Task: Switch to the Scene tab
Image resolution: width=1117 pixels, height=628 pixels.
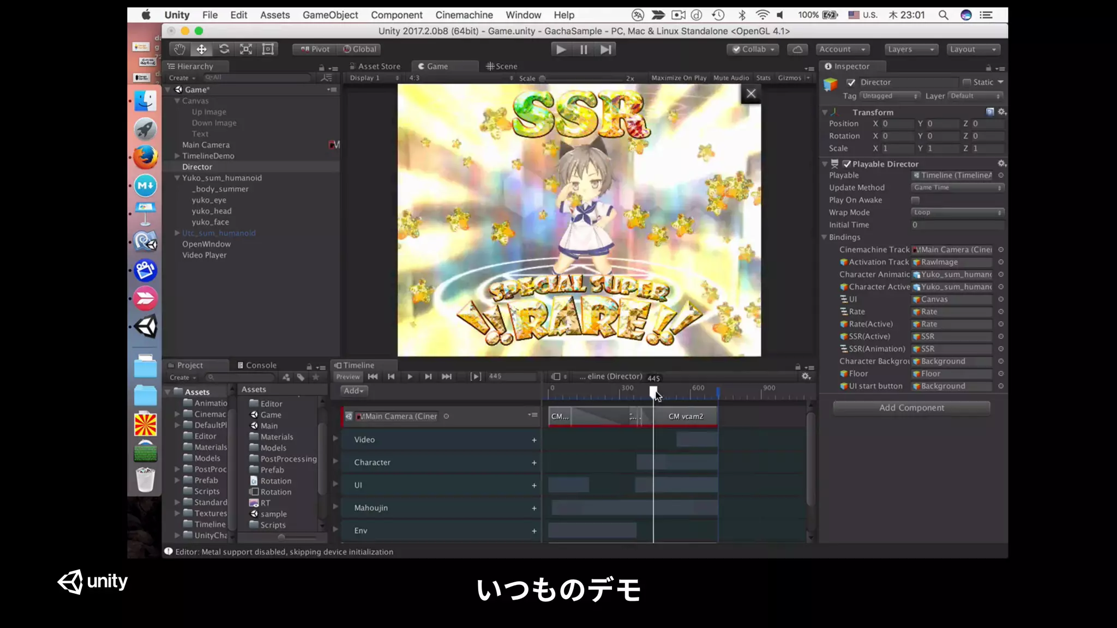Action: tap(502, 66)
